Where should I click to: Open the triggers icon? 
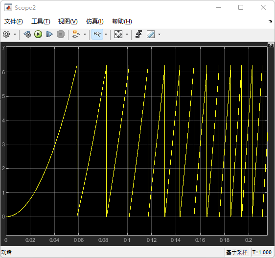click(139, 34)
